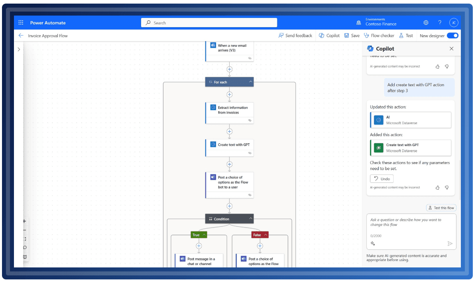Image resolution: width=476 pixels, height=283 pixels.
Task: Zoom in on the canvas
Action: coord(25,221)
